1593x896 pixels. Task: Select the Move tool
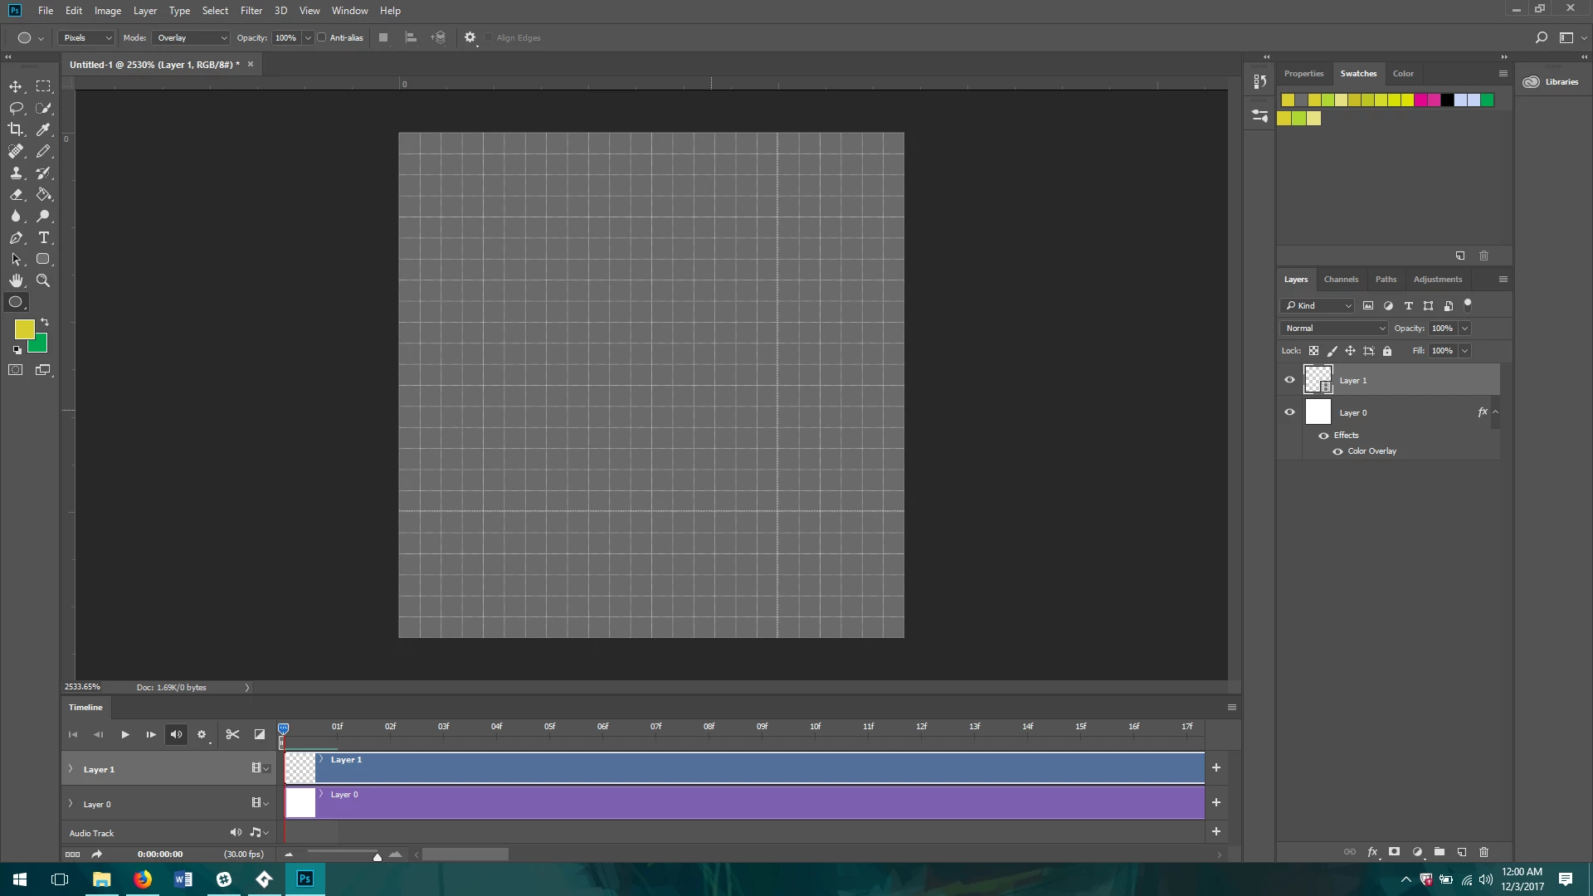pyautogui.click(x=16, y=86)
